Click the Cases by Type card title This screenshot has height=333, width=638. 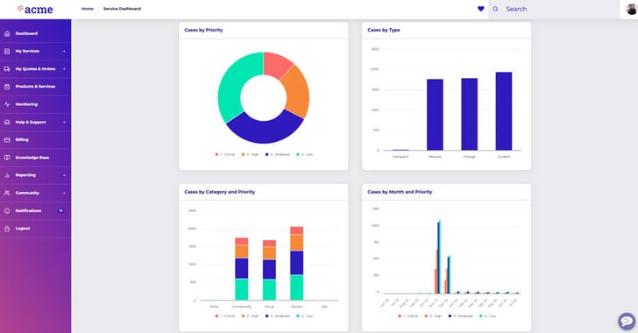(x=384, y=30)
